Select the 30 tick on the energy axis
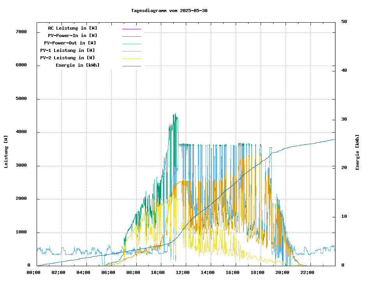The height and width of the screenshot is (281, 374). coord(344,119)
